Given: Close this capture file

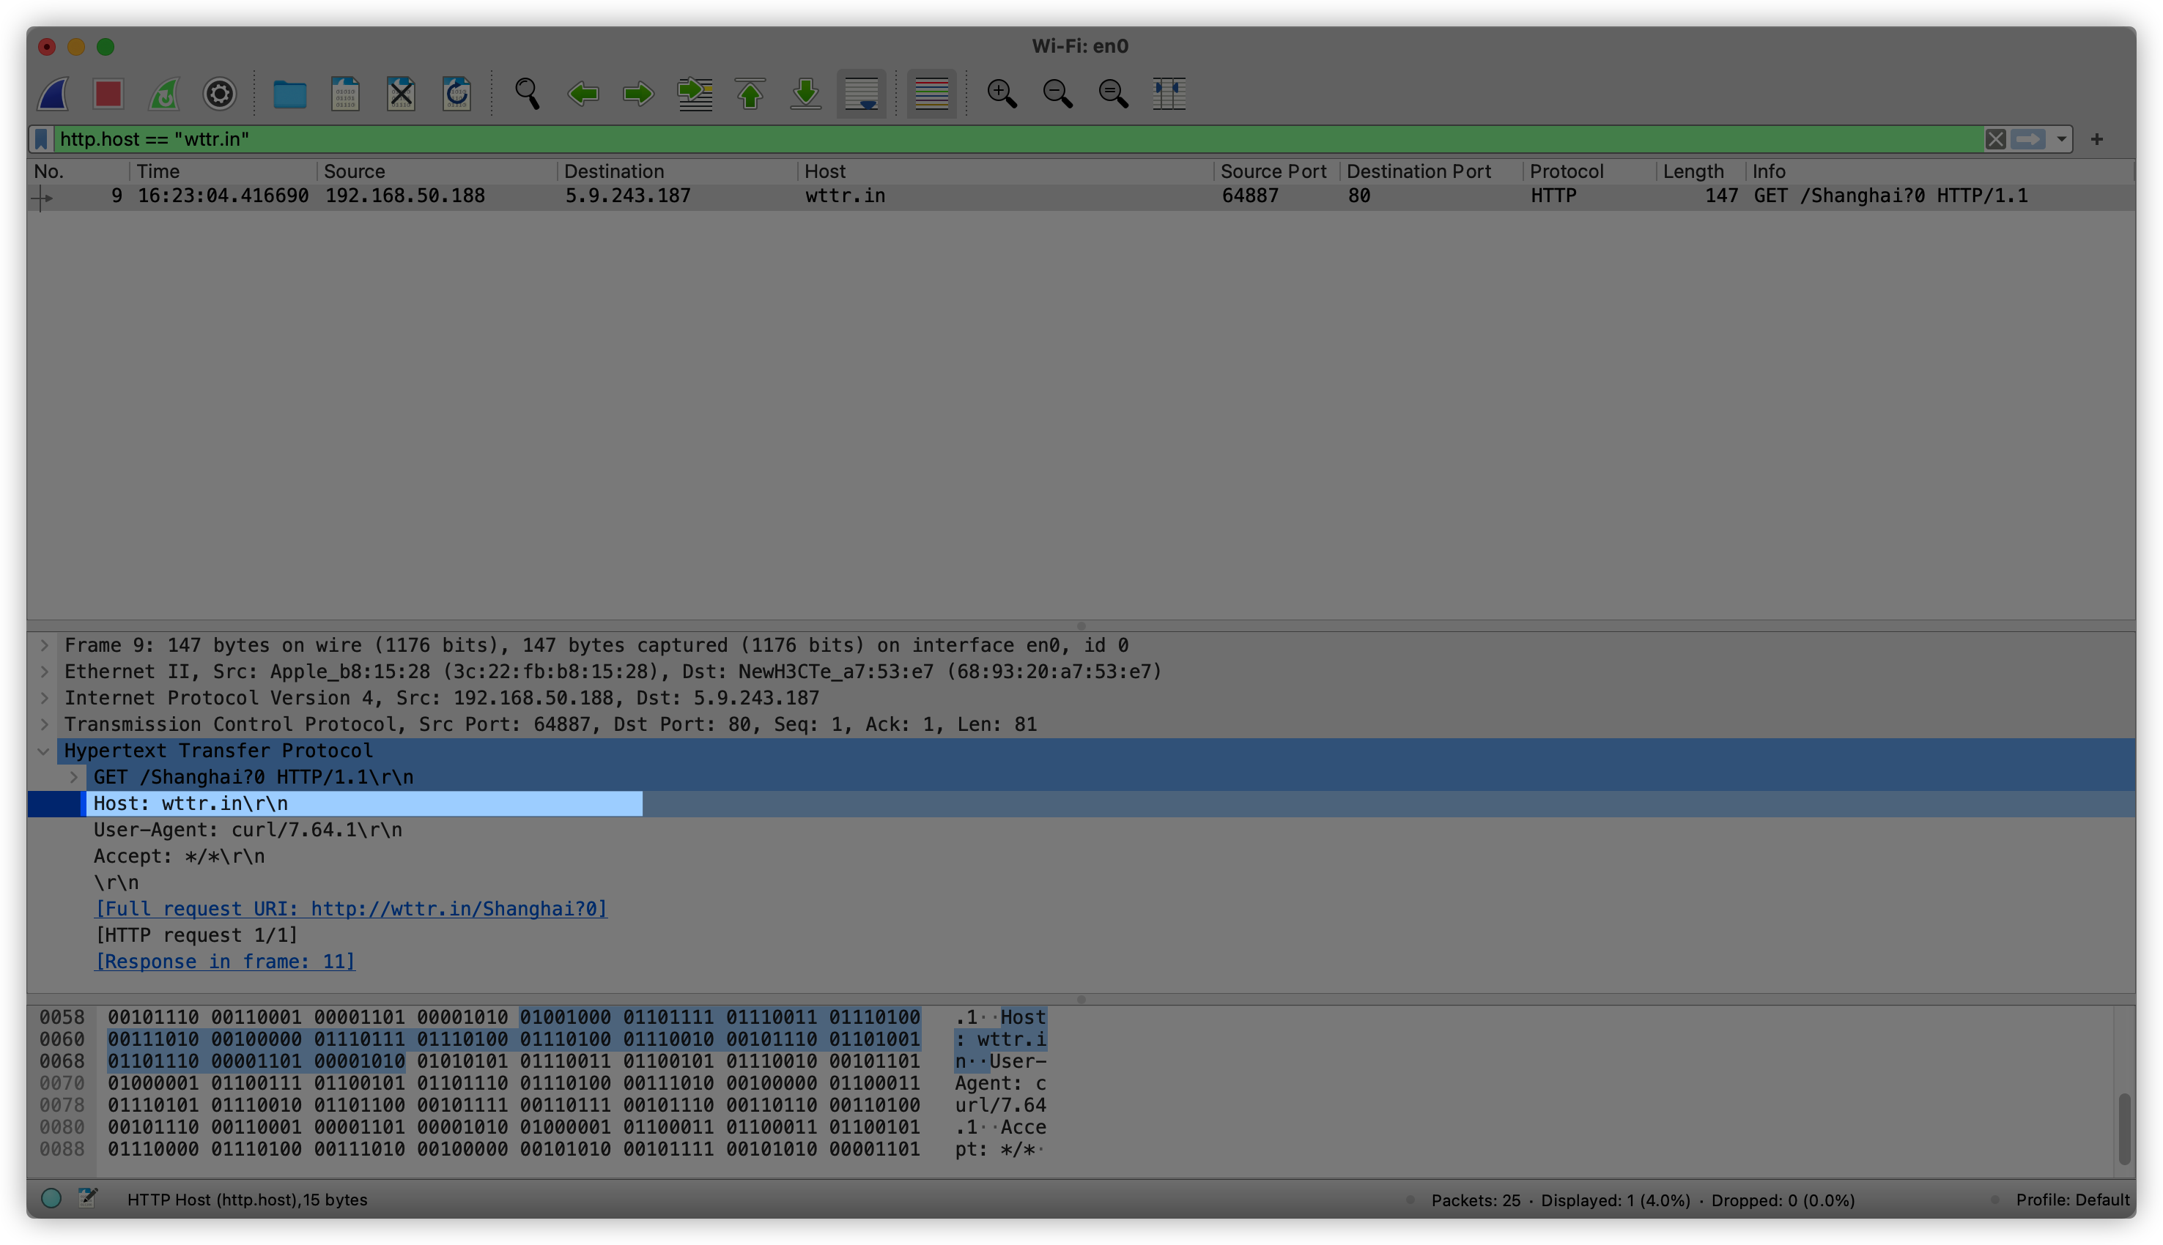Looking at the screenshot, I should click(x=401, y=93).
